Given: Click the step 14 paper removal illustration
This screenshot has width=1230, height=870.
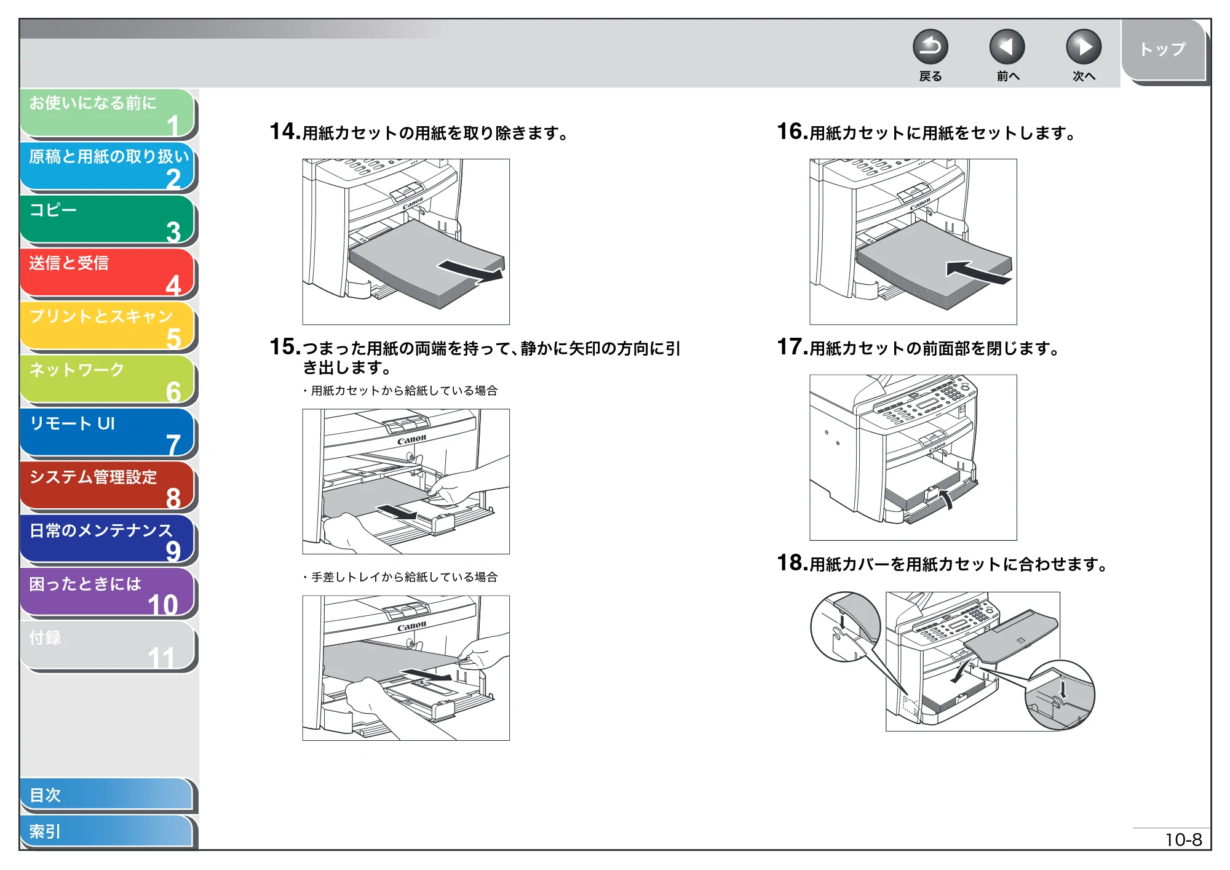Looking at the screenshot, I should 406,242.
